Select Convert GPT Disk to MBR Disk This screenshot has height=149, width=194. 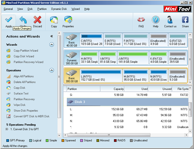pos(31,116)
